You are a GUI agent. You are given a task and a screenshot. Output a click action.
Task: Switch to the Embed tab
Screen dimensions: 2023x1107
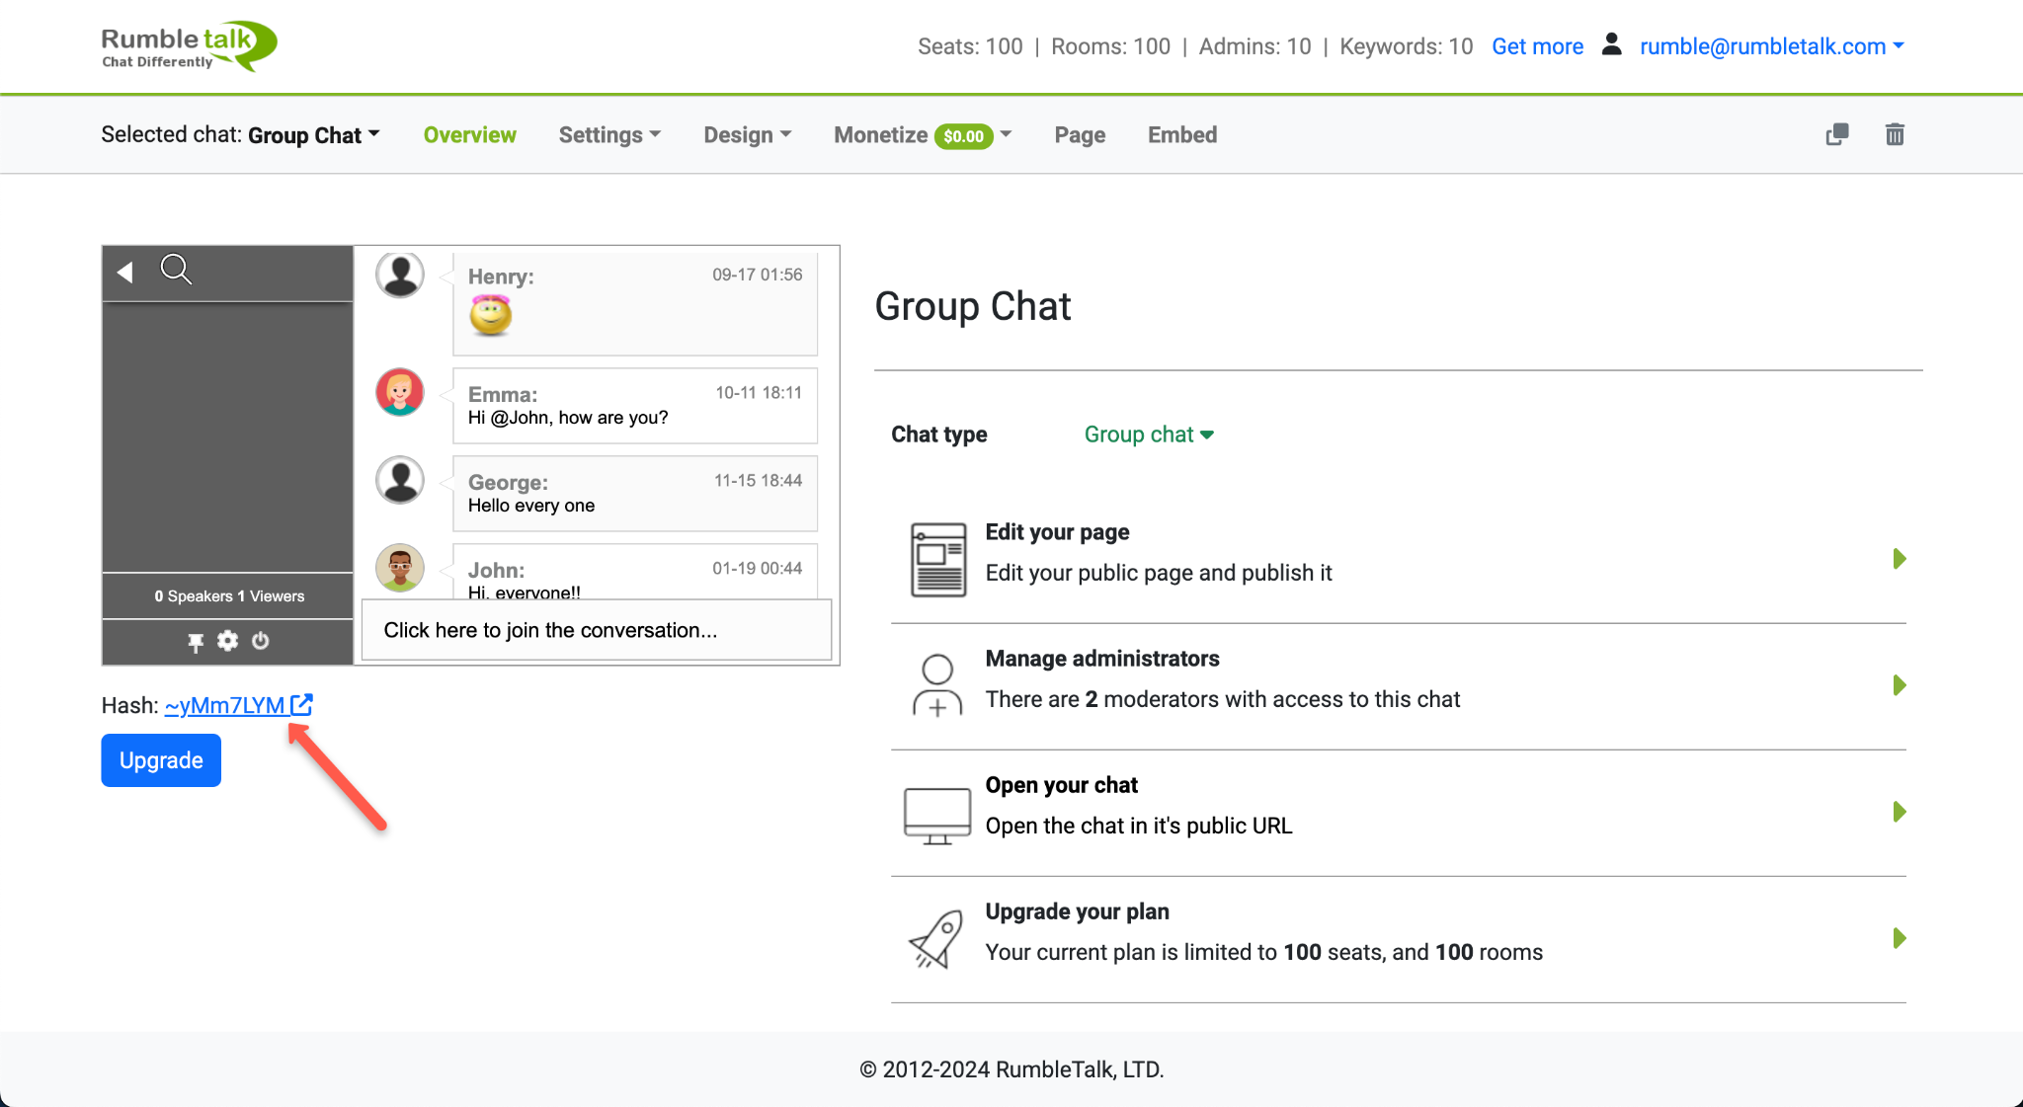pos(1181,135)
